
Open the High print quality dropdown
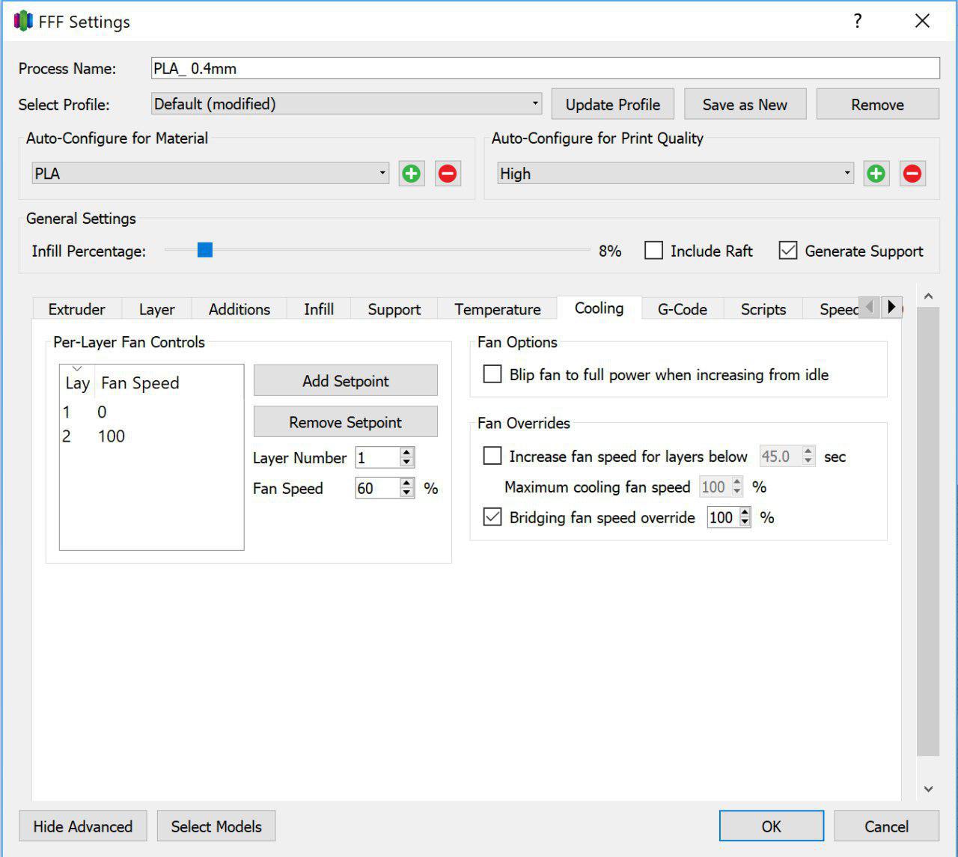(x=675, y=174)
